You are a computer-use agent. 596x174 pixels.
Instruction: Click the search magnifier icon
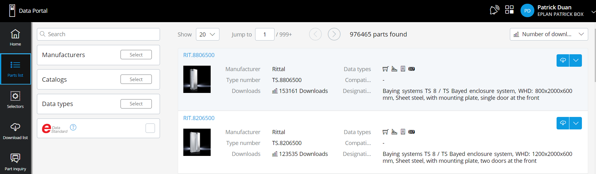point(43,34)
